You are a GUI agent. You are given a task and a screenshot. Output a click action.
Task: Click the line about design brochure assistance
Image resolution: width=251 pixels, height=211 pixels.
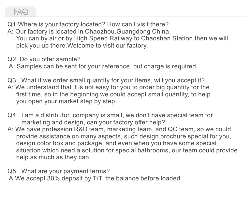pos(124,136)
